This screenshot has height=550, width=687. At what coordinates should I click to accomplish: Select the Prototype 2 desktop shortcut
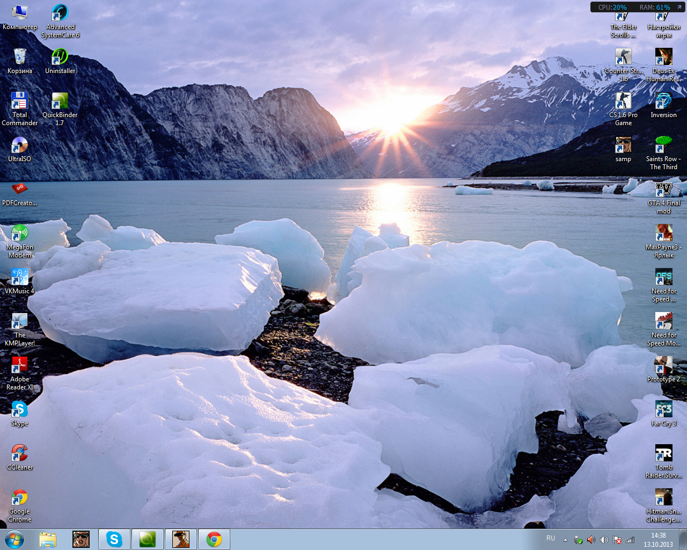click(x=664, y=370)
